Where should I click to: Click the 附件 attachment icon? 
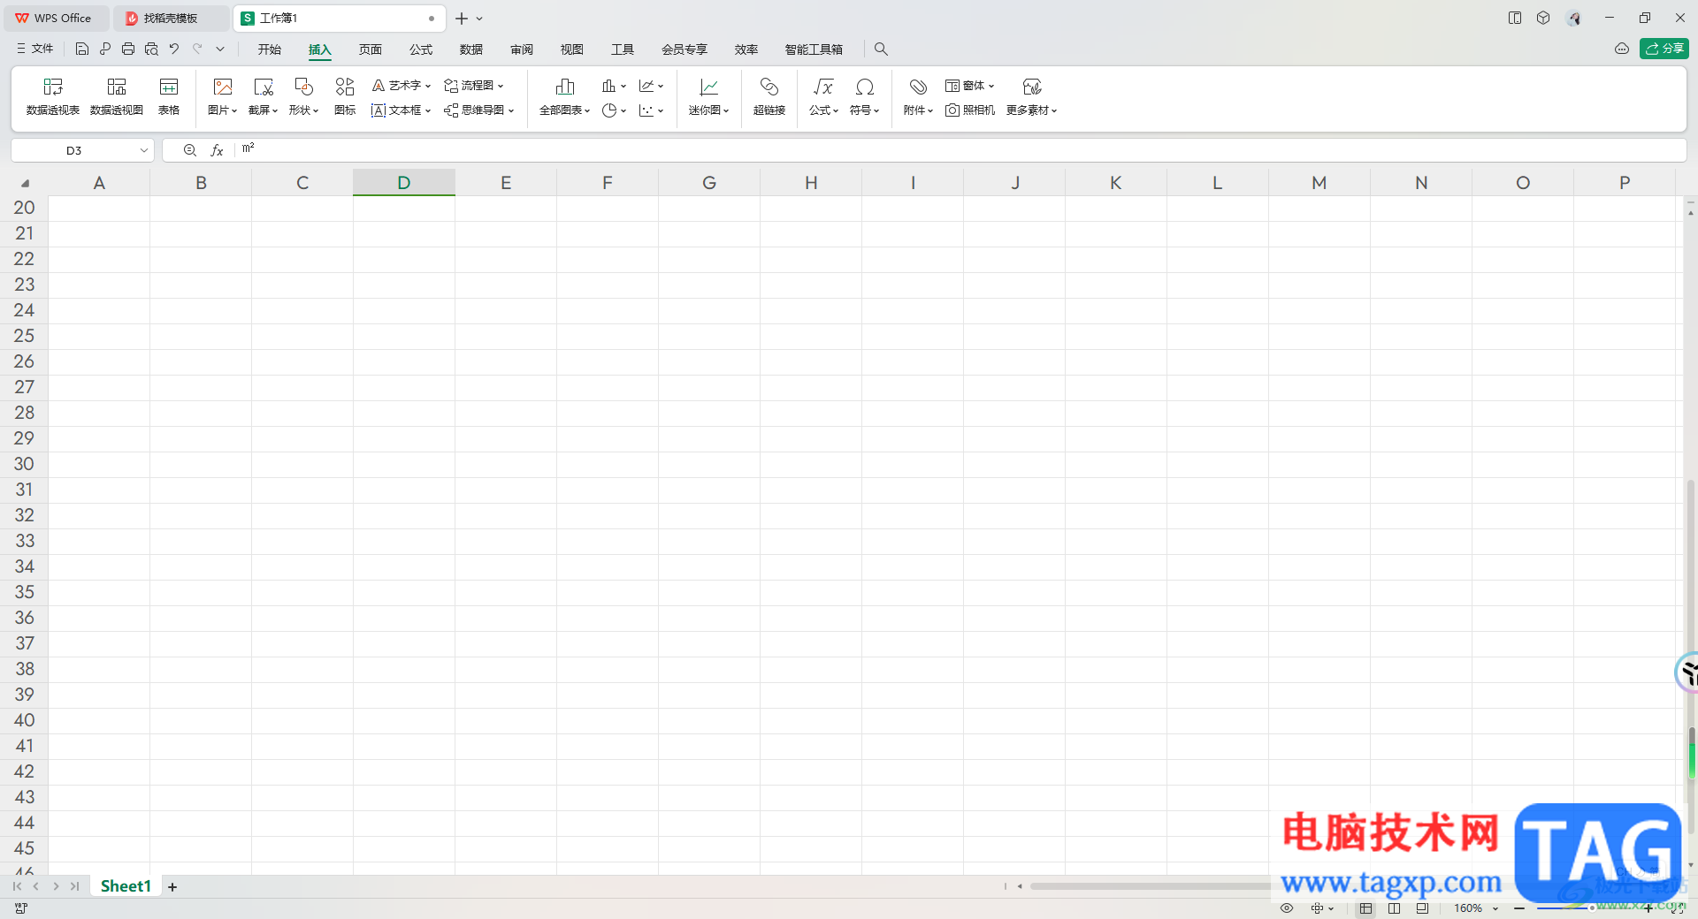(918, 87)
